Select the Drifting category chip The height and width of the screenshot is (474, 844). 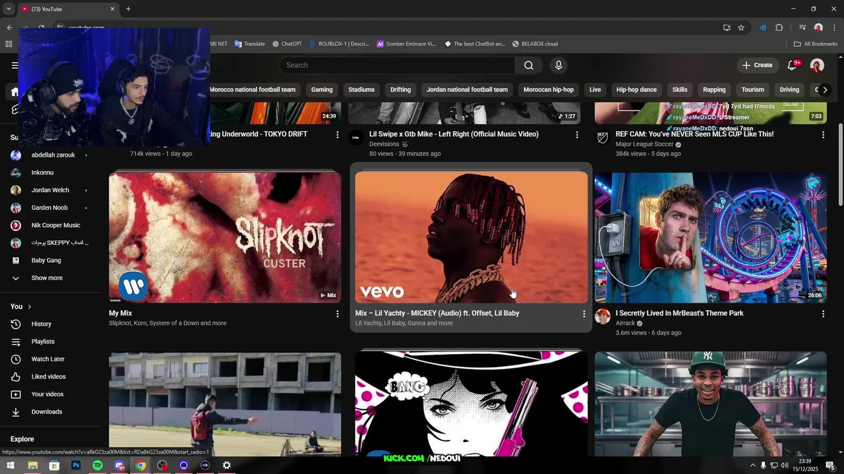[400, 90]
